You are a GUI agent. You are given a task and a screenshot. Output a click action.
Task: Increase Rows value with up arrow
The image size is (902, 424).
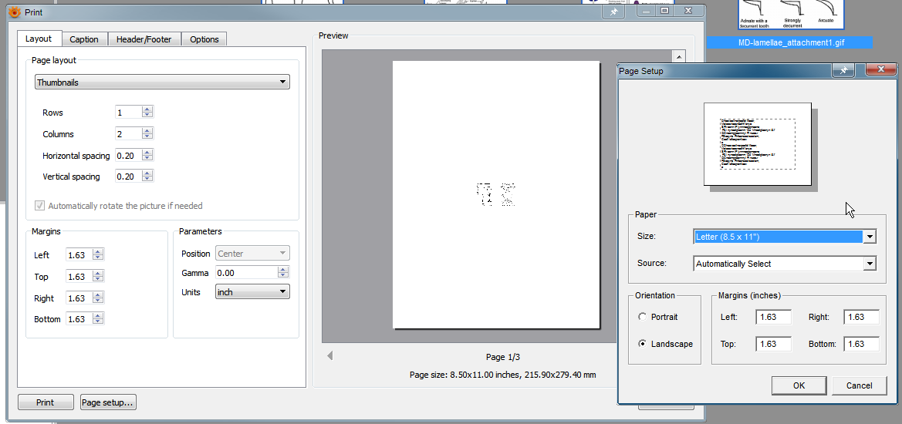click(x=147, y=109)
